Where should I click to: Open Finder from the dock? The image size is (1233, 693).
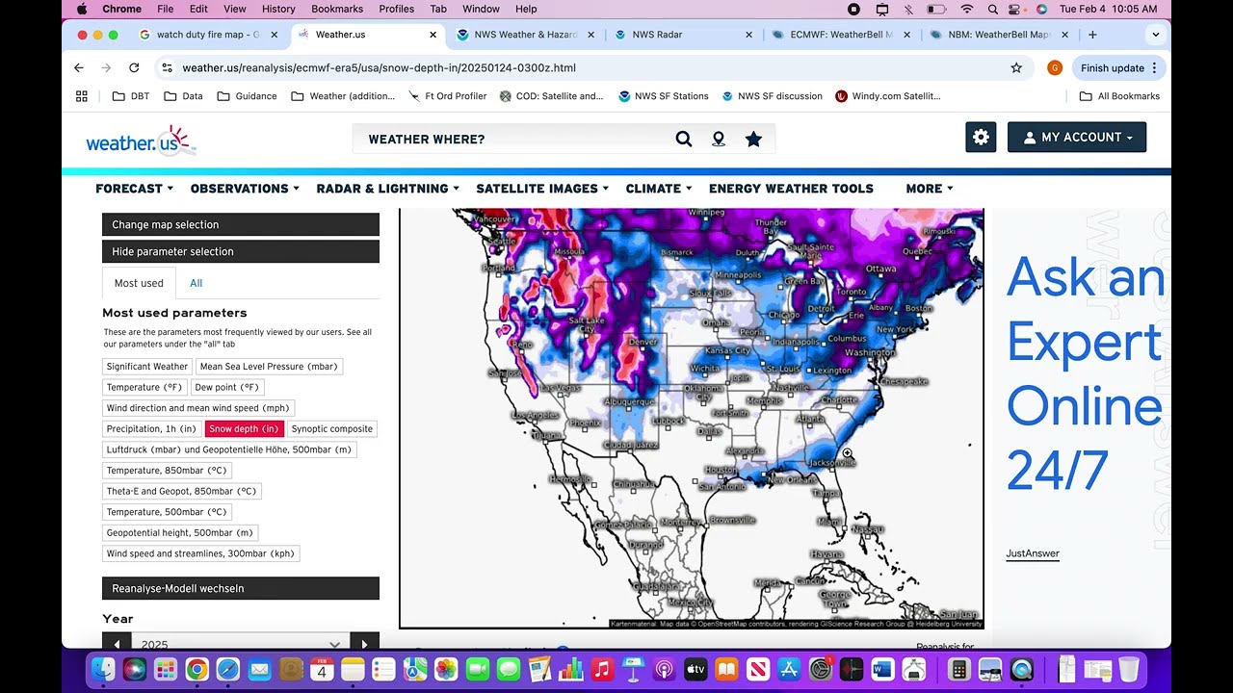tap(103, 669)
